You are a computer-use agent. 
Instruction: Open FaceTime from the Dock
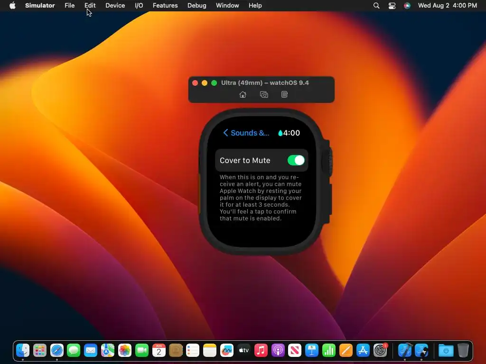tap(141, 350)
